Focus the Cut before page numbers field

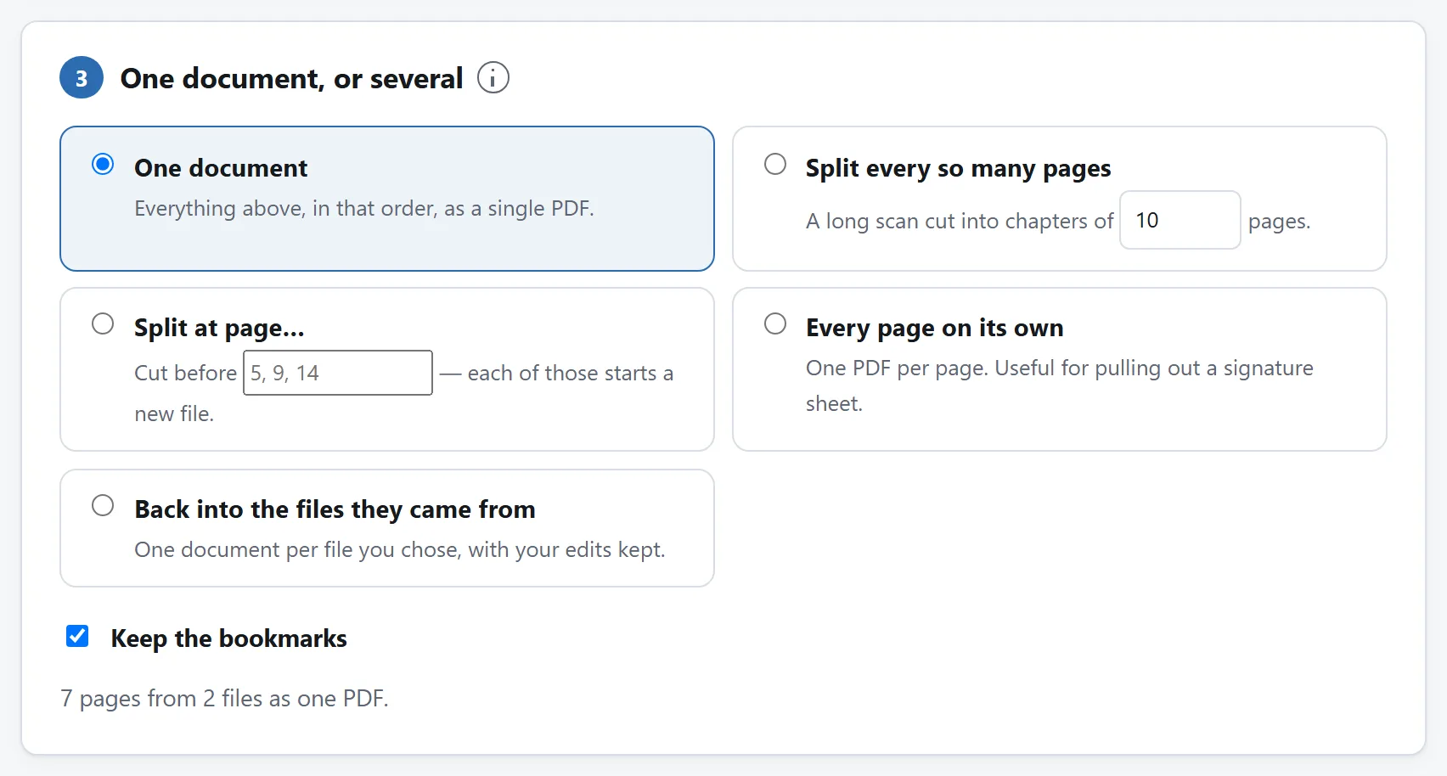click(338, 373)
